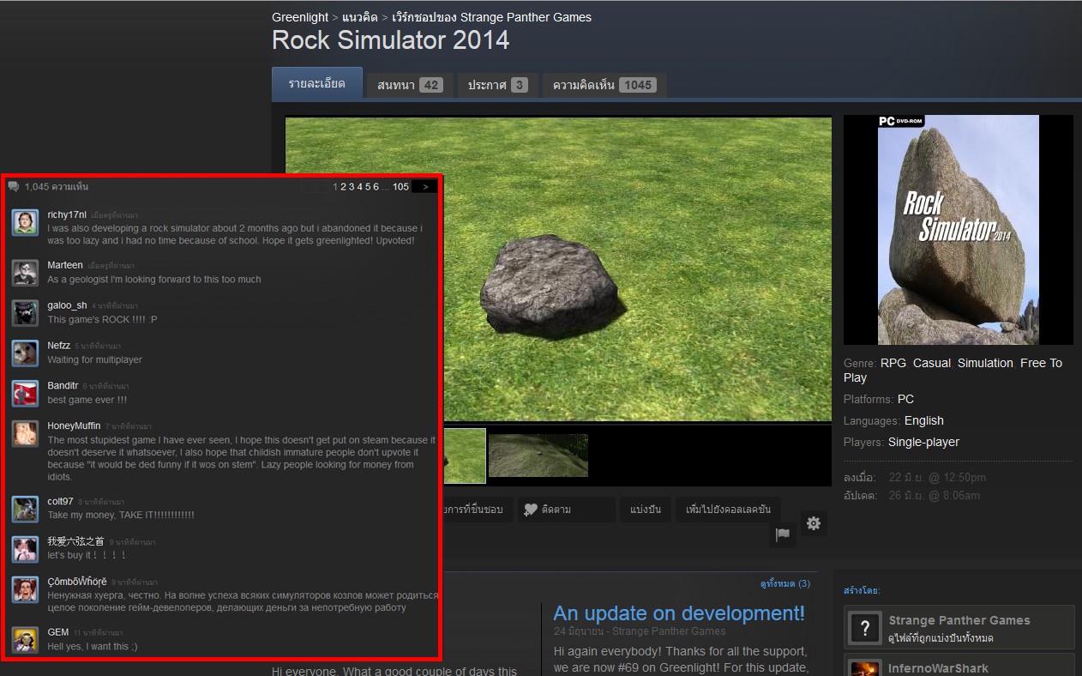Add to collection via เพิ่มไปยังคอลเลคชัน
Image resolution: width=1082 pixels, height=676 pixels.
click(728, 510)
